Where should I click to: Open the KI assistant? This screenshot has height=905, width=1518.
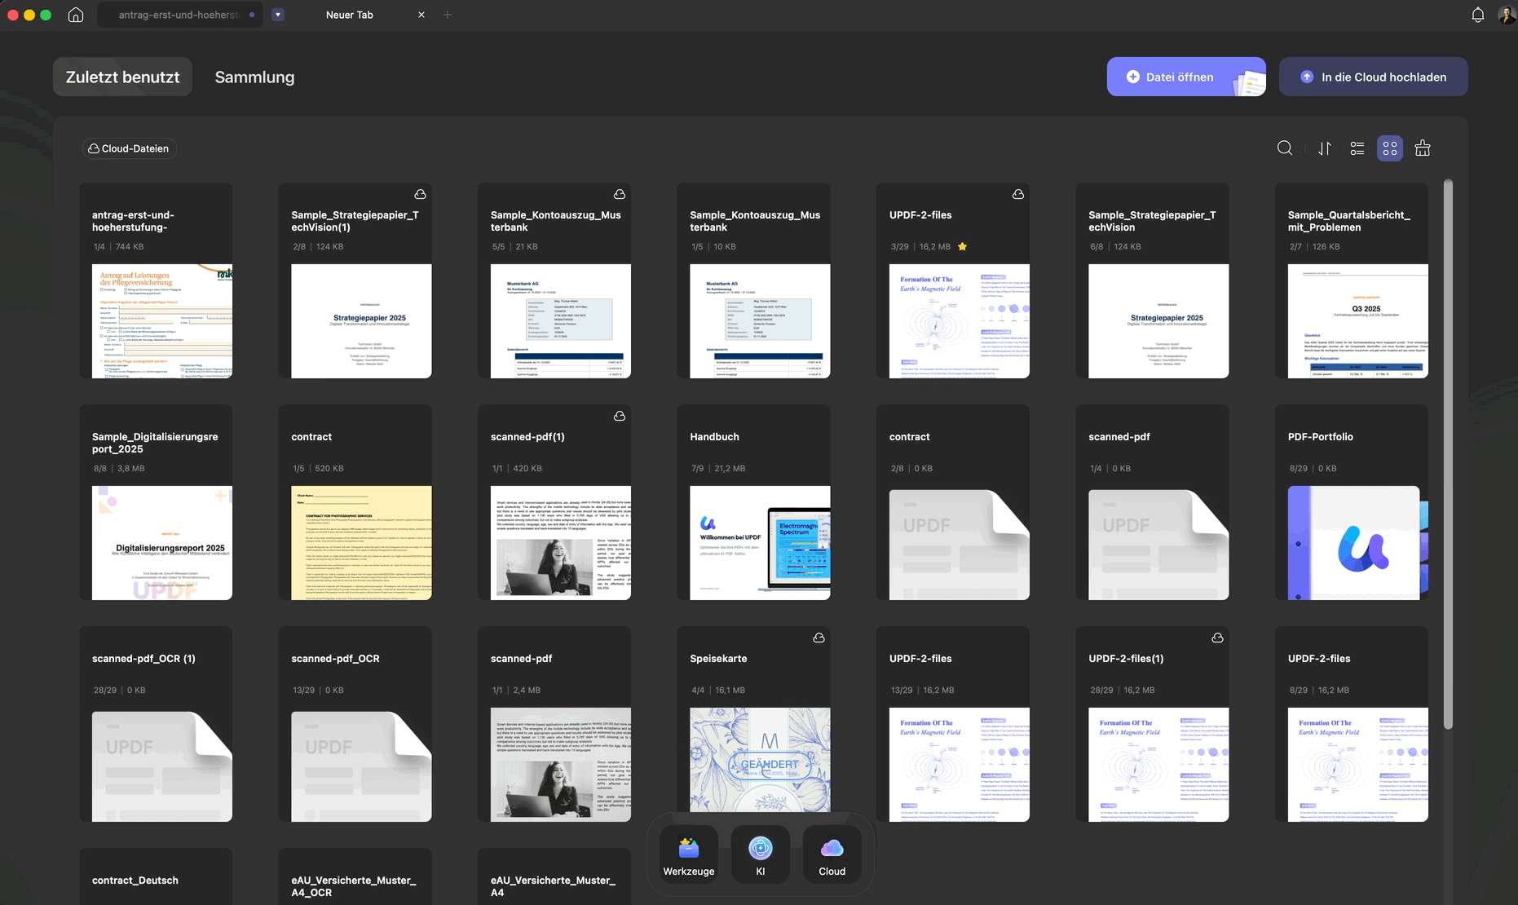[x=761, y=853]
